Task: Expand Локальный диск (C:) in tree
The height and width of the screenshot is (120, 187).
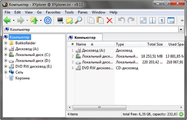Action: pos(6,55)
